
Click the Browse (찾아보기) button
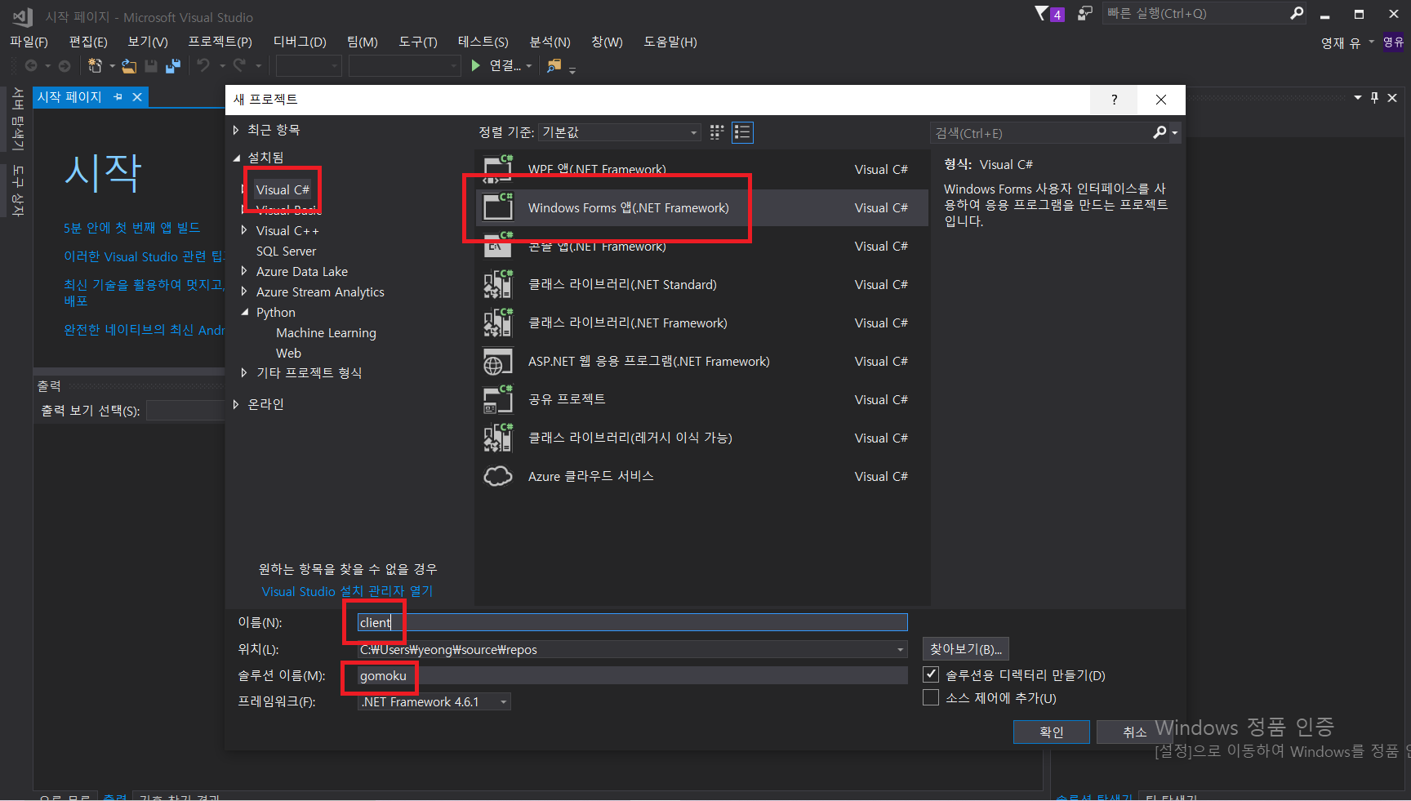click(x=966, y=649)
